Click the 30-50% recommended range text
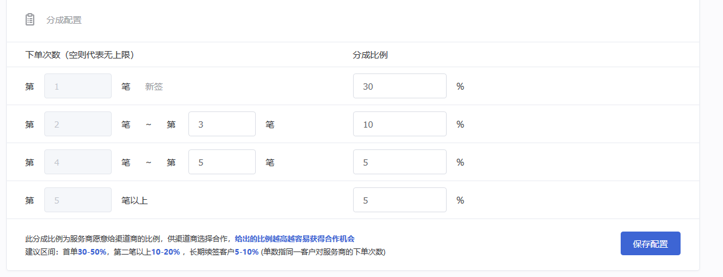Viewport: 723px width, 277px height. point(92,252)
